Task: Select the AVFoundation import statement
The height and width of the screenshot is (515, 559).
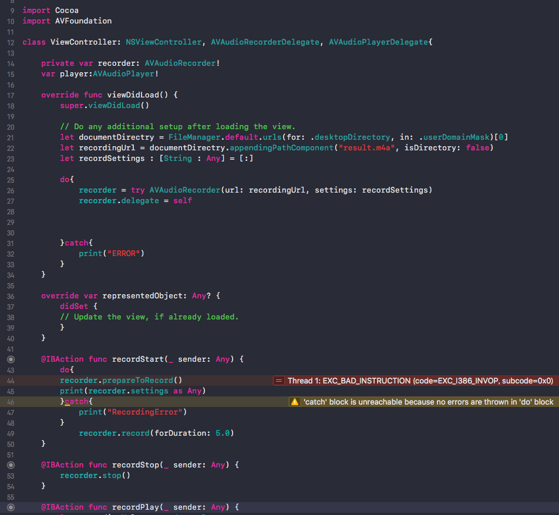Action: click(x=66, y=21)
